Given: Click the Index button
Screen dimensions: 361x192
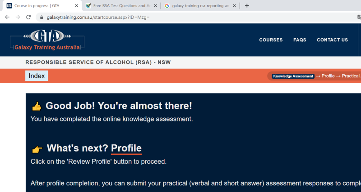Looking at the screenshot, I should 37,76.
